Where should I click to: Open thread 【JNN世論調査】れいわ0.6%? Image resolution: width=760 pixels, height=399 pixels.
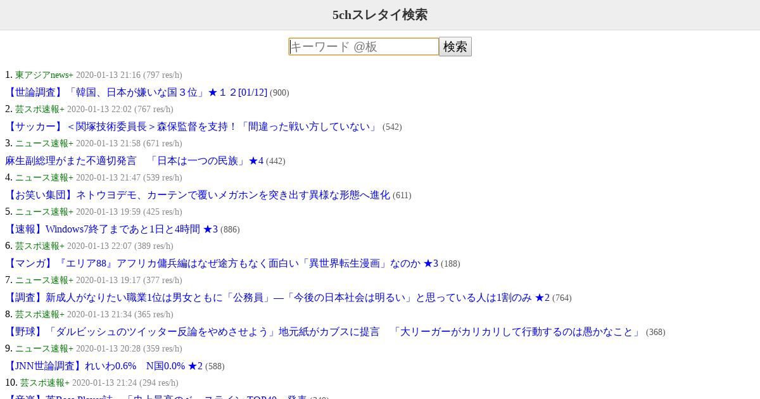104,366
